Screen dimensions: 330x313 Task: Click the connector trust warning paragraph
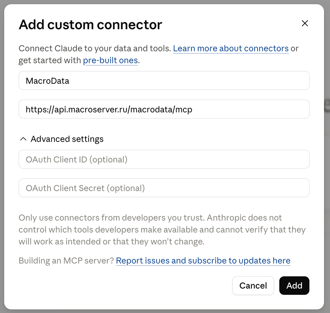(162, 230)
